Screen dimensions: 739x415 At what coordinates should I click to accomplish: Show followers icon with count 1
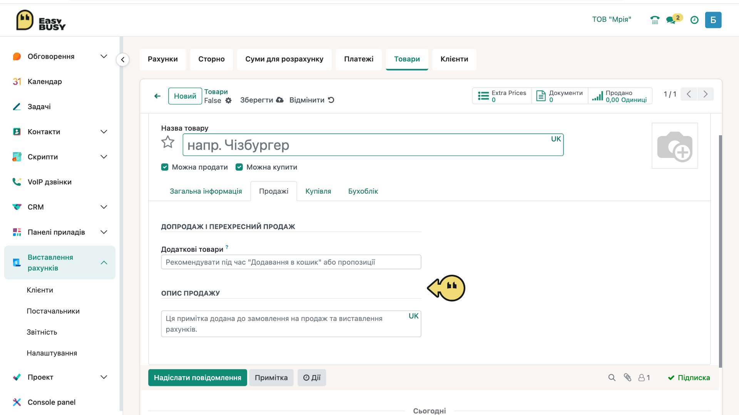pyautogui.click(x=644, y=378)
